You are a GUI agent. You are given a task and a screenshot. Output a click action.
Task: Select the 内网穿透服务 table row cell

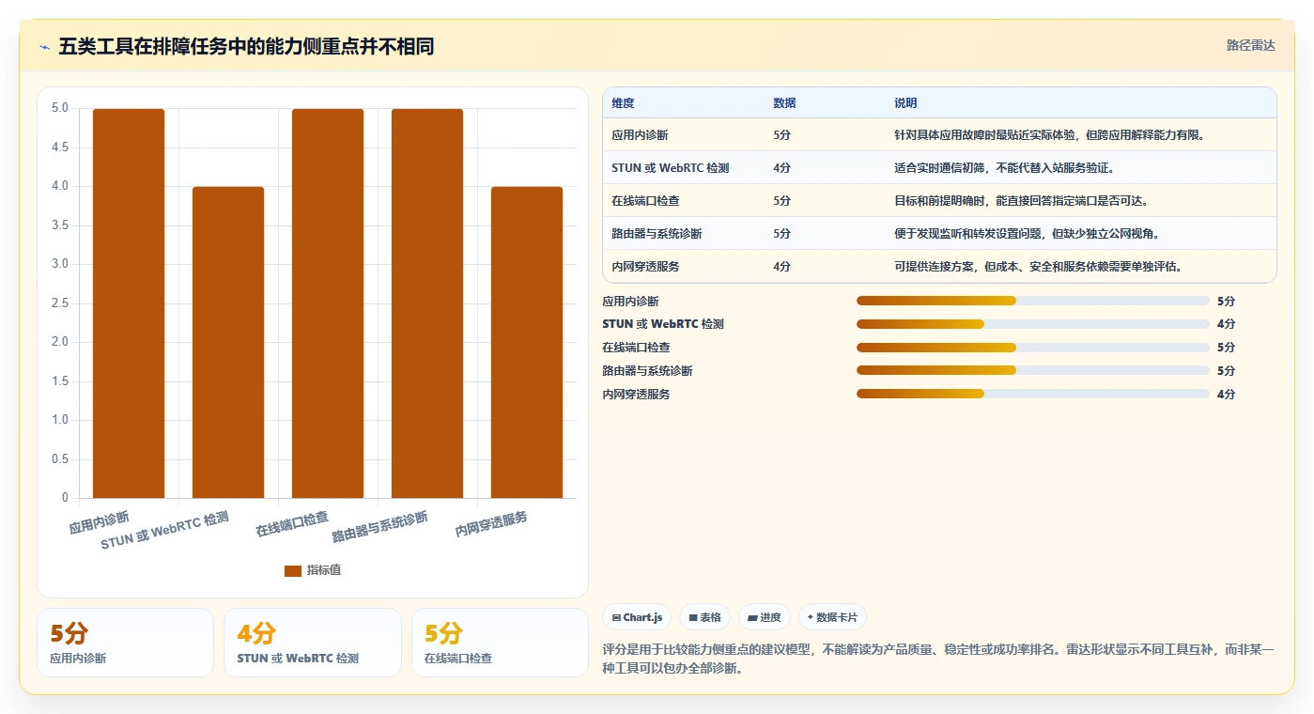pyautogui.click(x=645, y=267)
